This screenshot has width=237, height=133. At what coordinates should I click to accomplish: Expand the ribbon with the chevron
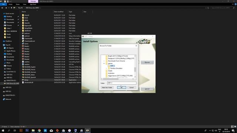pyautogui.click(x=233, y=4)
